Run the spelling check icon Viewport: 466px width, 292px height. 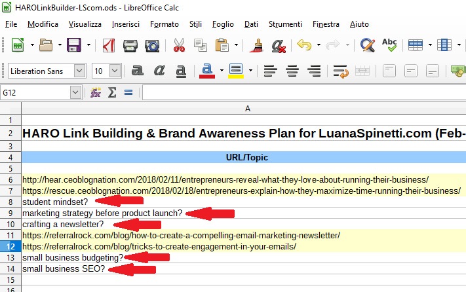389,45
